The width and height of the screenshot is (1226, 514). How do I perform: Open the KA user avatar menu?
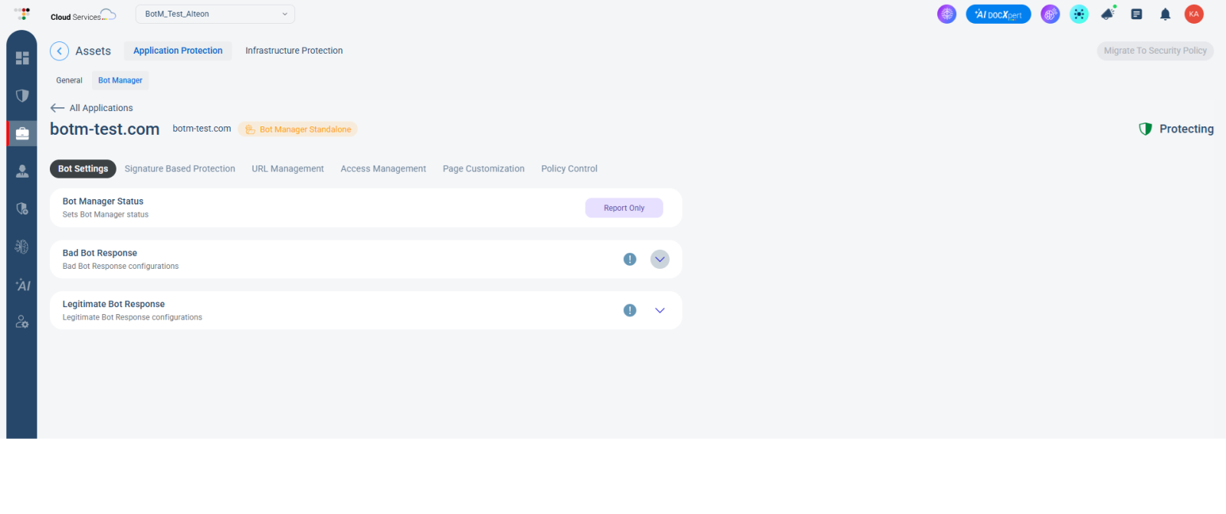(x=1194, y=14)
